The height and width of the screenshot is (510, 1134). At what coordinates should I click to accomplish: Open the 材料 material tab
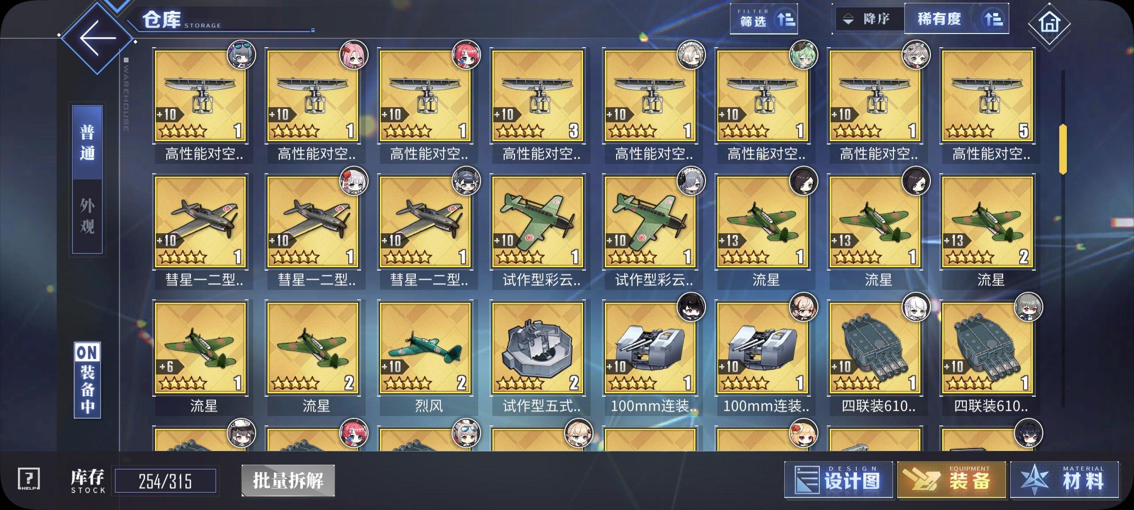[1065, 480]
